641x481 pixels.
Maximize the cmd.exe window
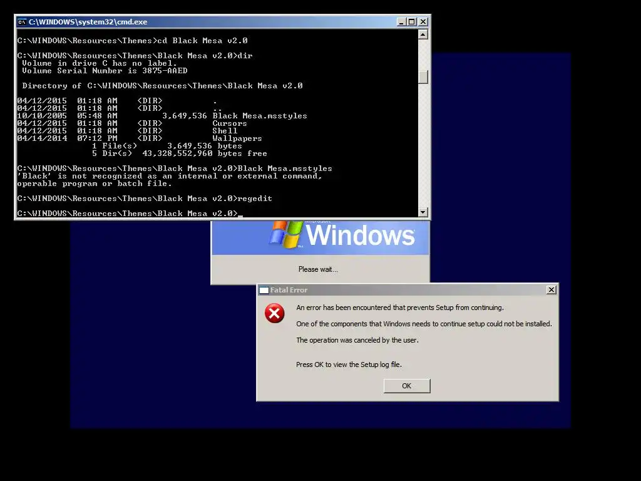pos(412,22)
